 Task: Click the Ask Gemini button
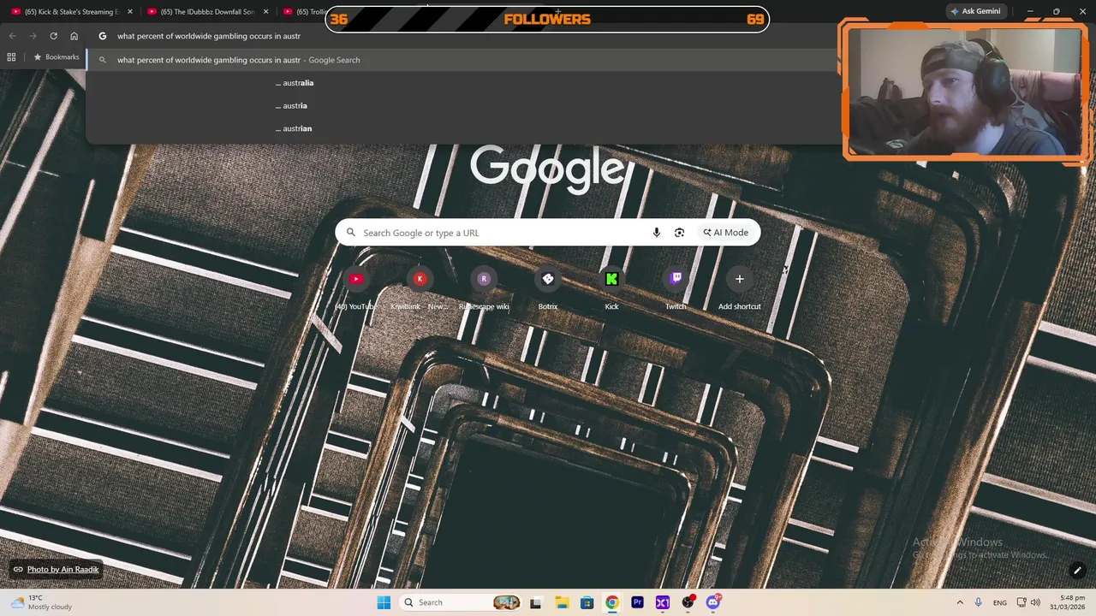point(975,11)
